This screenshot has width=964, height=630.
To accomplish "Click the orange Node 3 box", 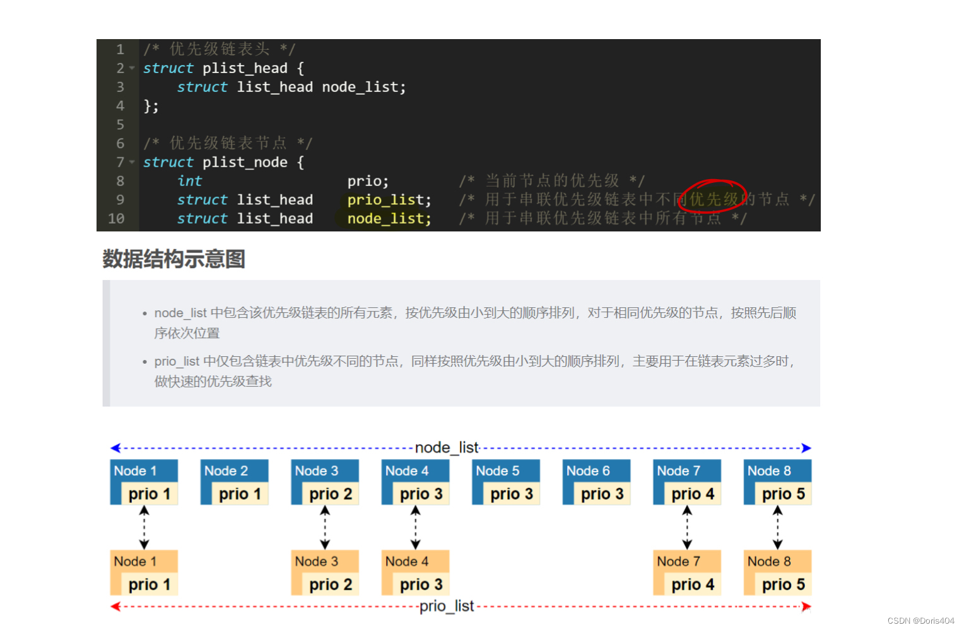I will [325, 573].
